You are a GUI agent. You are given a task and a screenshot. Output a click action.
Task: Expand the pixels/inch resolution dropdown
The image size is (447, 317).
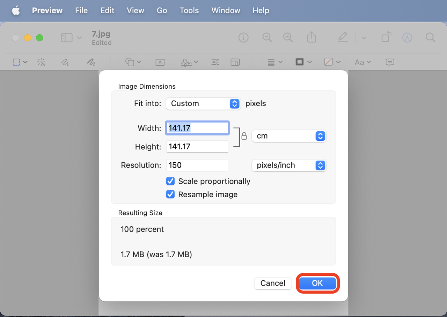tap(289, 165)
